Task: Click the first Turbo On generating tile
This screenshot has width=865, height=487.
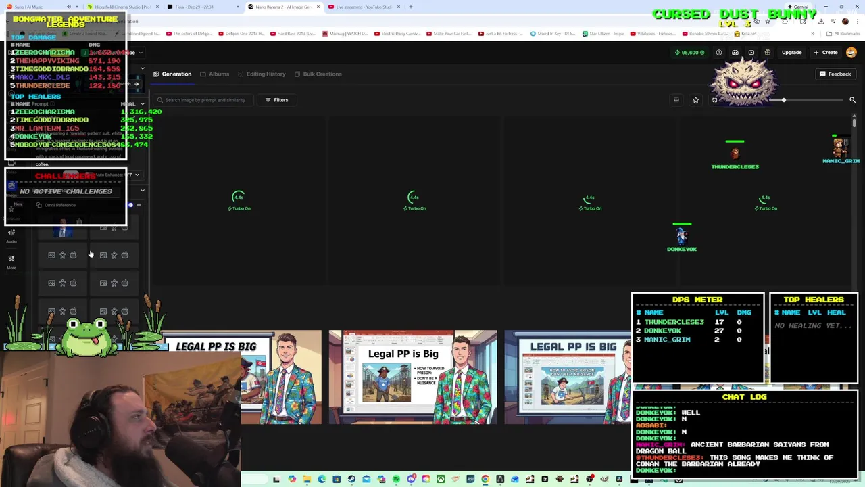Action: (239, 200)
